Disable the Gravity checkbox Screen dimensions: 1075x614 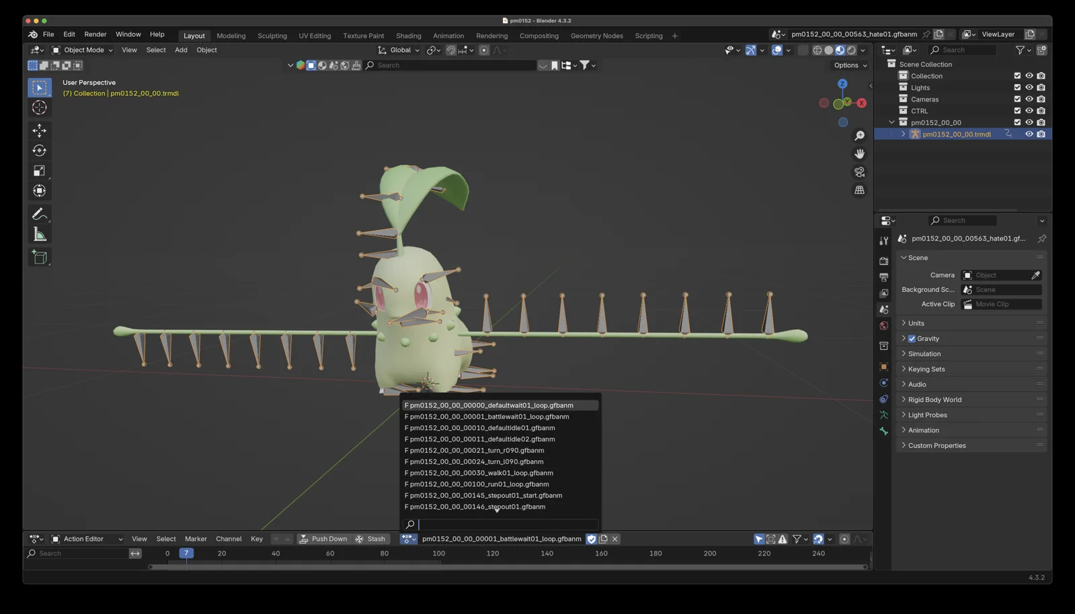[912, 339]
